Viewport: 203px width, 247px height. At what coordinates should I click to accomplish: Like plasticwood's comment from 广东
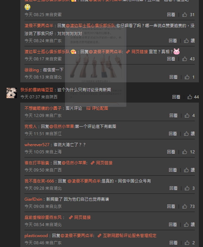click(187, 243)
